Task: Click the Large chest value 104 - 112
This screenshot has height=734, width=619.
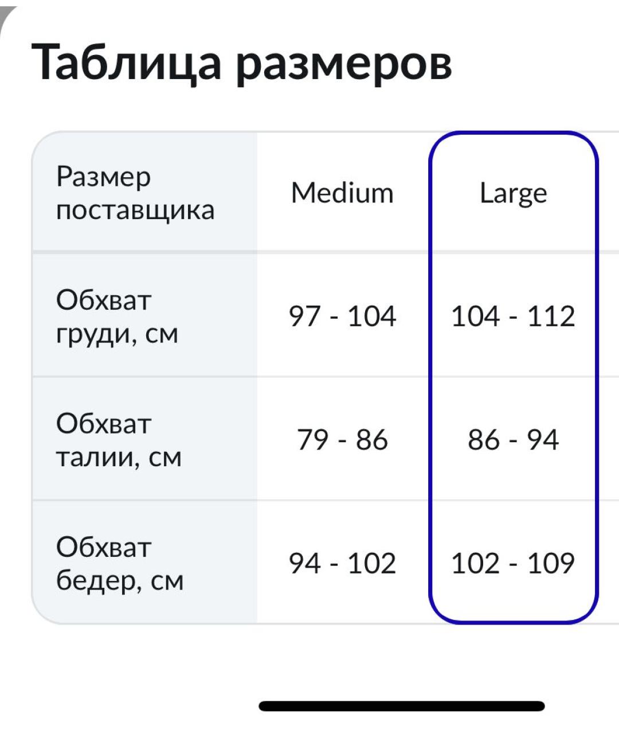Action: click(x=513, y=317)
